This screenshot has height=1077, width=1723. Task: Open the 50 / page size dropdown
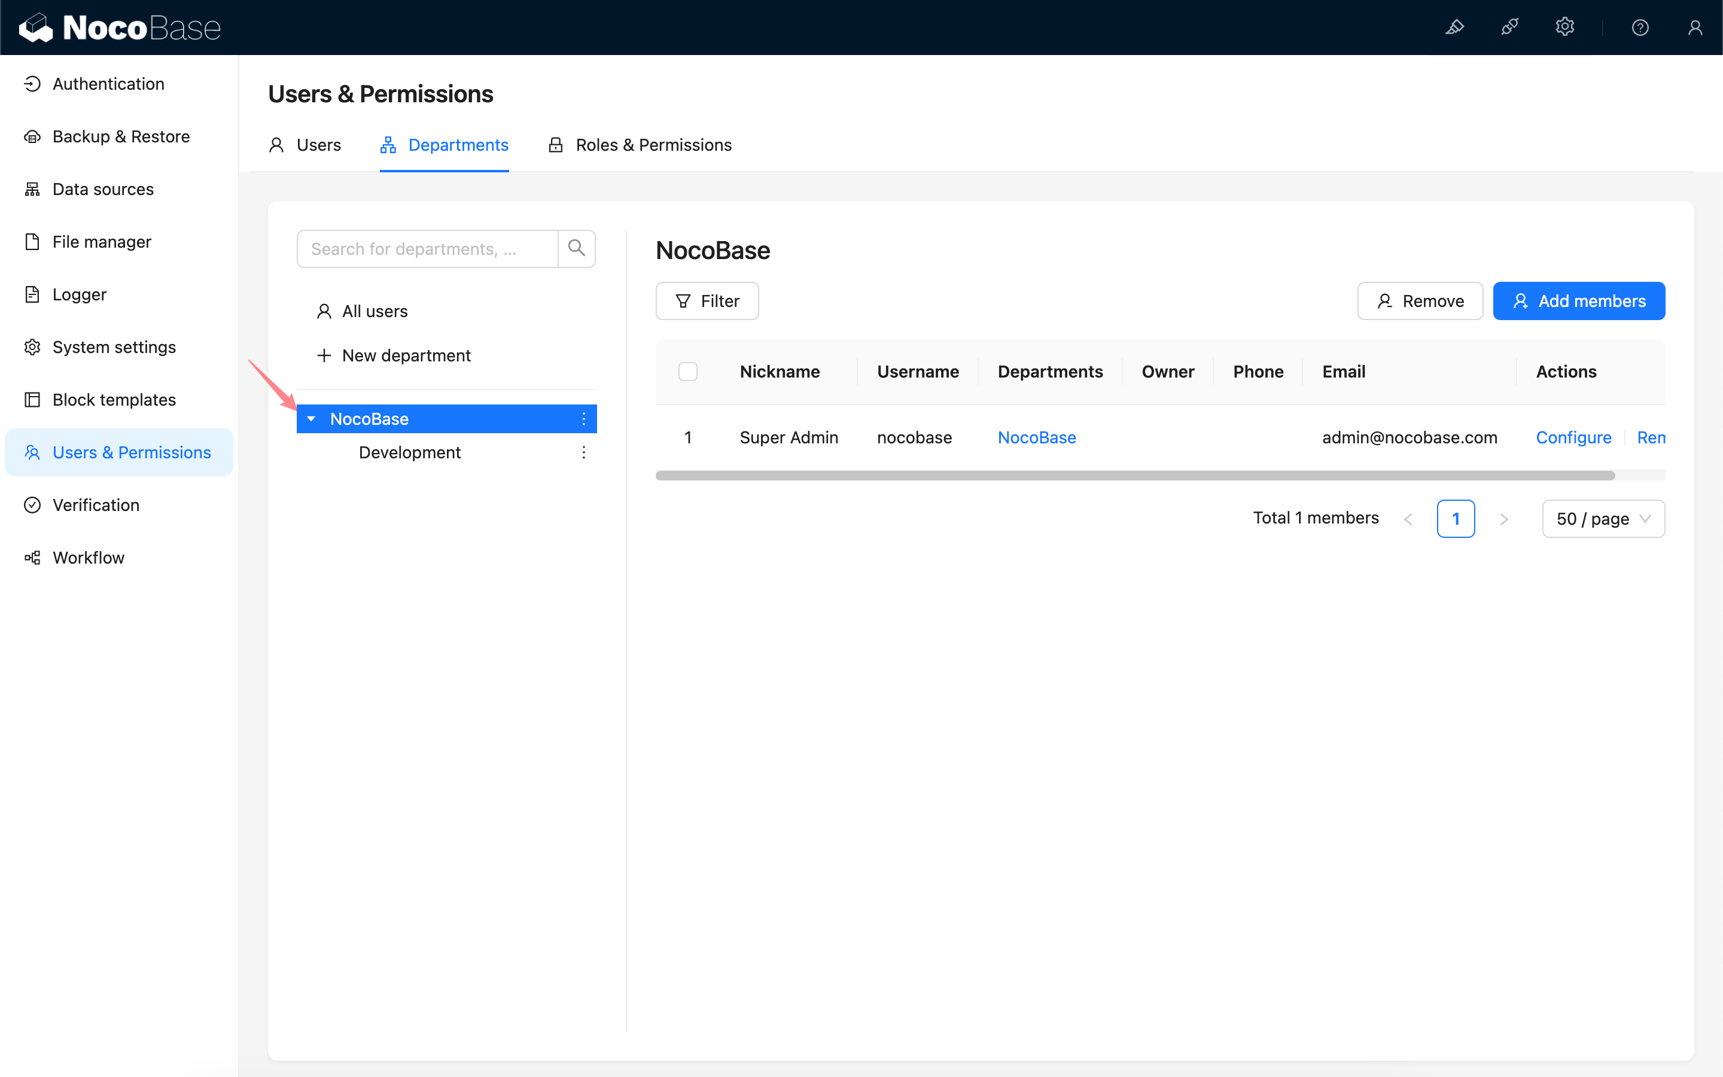click(x=1603, y=519)
